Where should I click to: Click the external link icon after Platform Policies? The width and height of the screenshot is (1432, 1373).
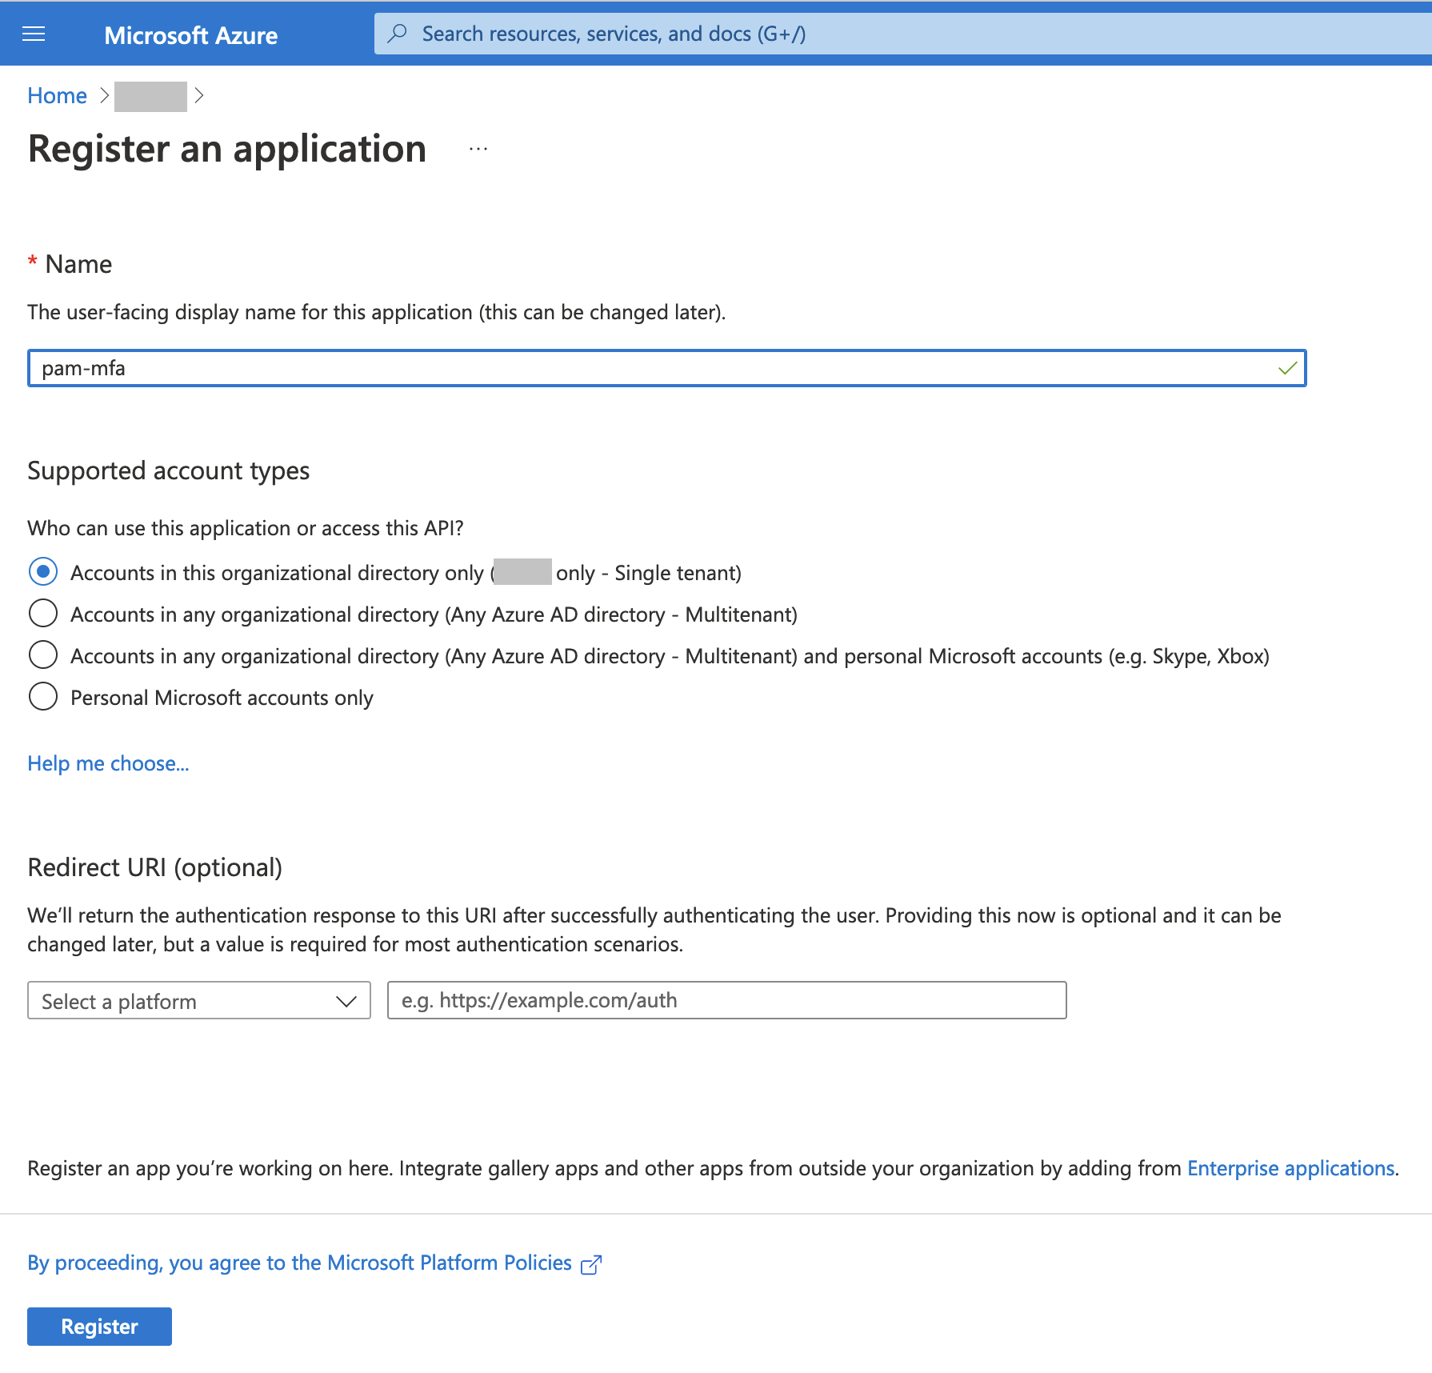[x=591, y=1263]
